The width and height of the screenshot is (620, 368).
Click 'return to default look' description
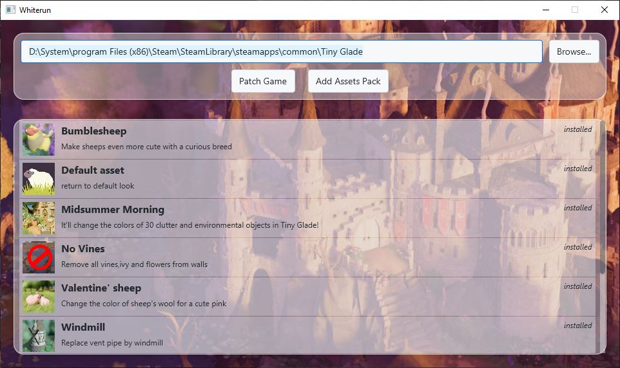click(x=98, y=186)
